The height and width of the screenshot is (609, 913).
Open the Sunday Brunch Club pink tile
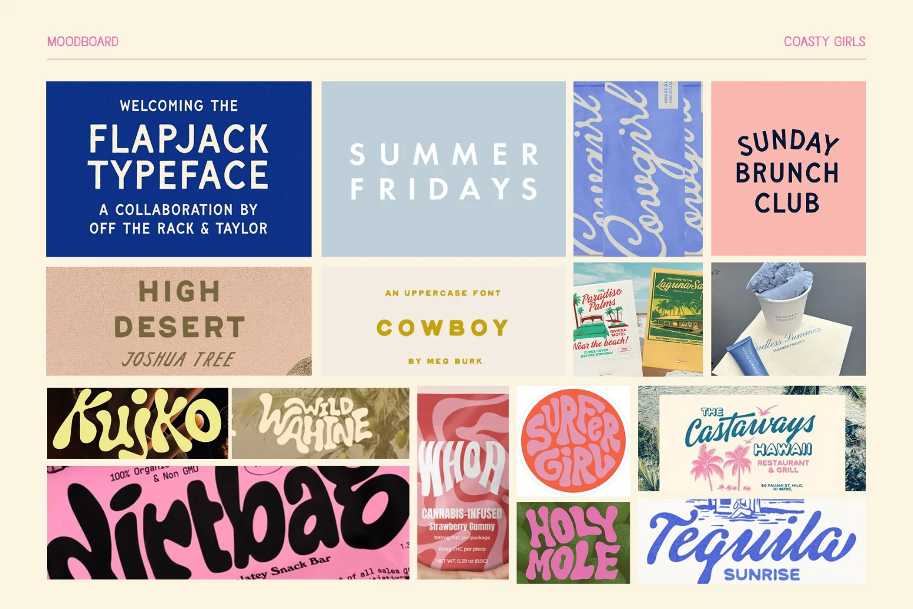pos(788,168)
